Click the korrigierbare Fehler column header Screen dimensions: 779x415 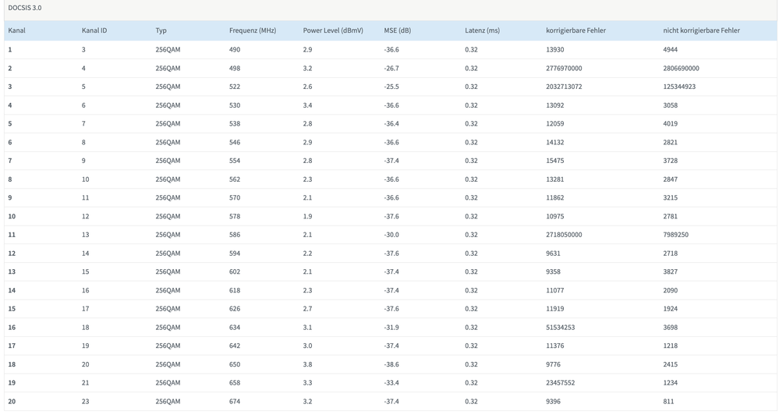click(x=575, y=30)
